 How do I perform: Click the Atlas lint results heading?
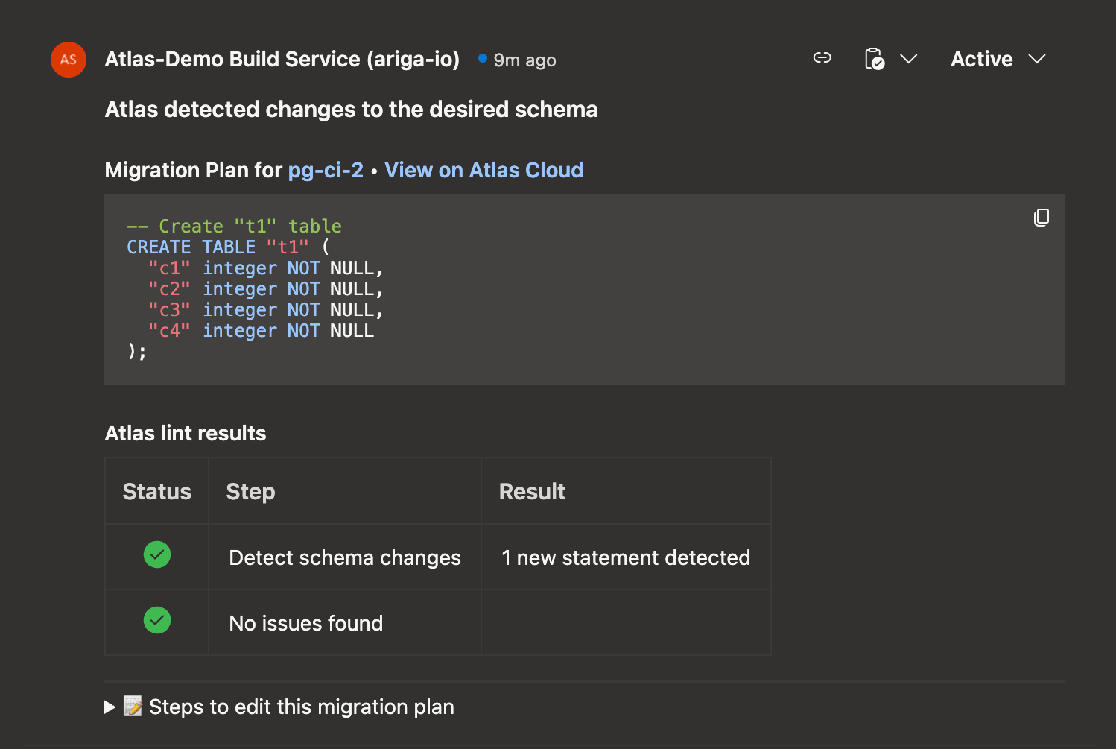tap(185, 433)
